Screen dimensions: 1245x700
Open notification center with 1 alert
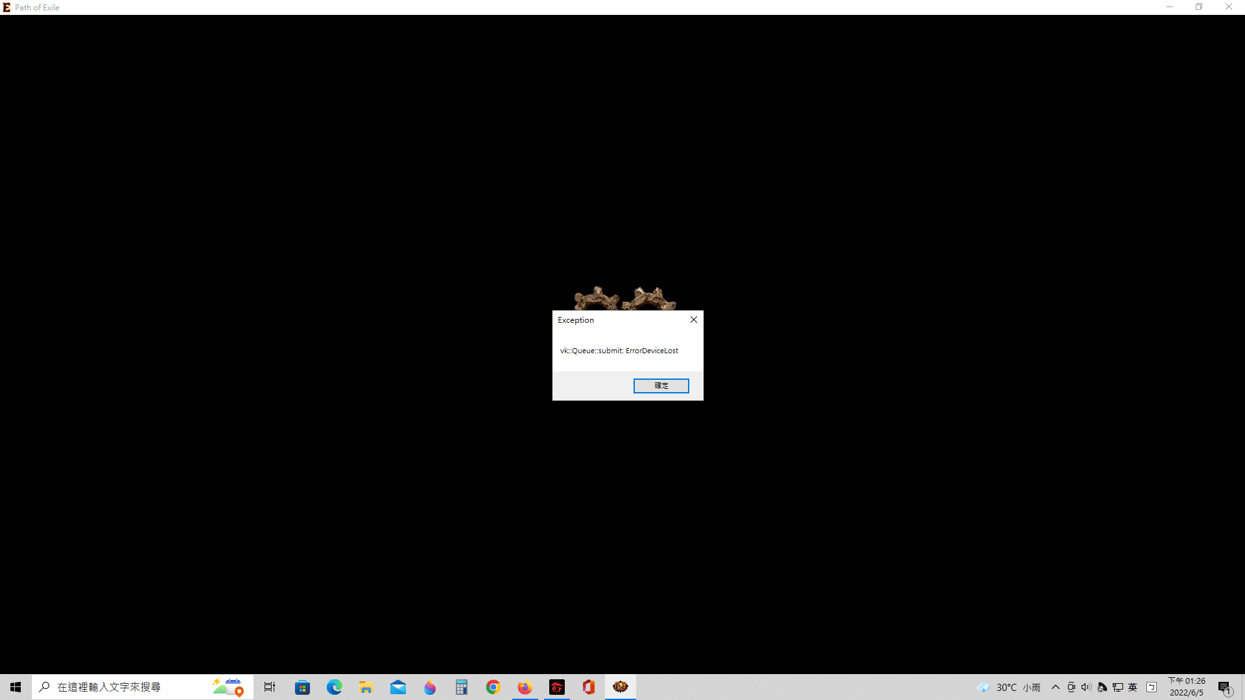[x=1224, y=687]
